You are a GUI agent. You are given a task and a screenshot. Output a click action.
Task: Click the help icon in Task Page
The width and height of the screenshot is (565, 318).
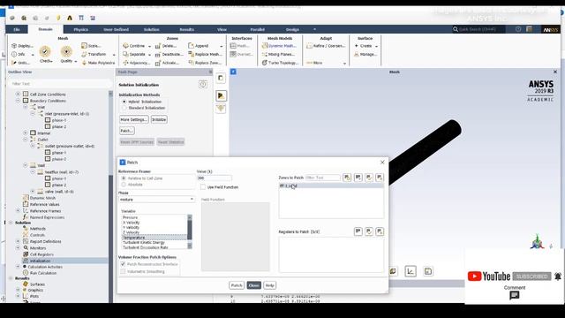pos(203,85)
